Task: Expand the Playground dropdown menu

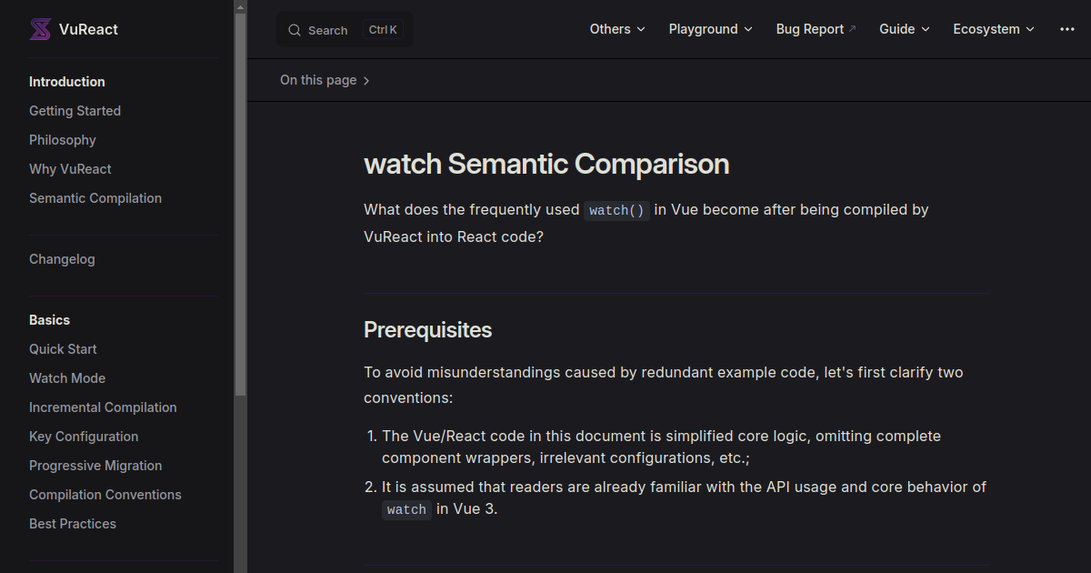Action: [711, 29]
